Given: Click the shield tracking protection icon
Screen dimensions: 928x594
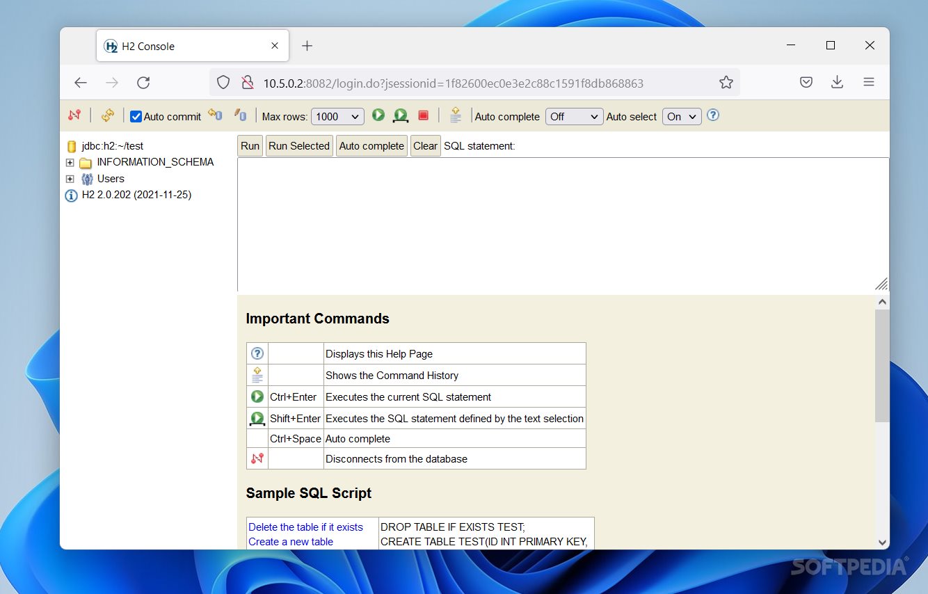Looking at the screenshot, I should pyautogui.click(x=223, y=83).
